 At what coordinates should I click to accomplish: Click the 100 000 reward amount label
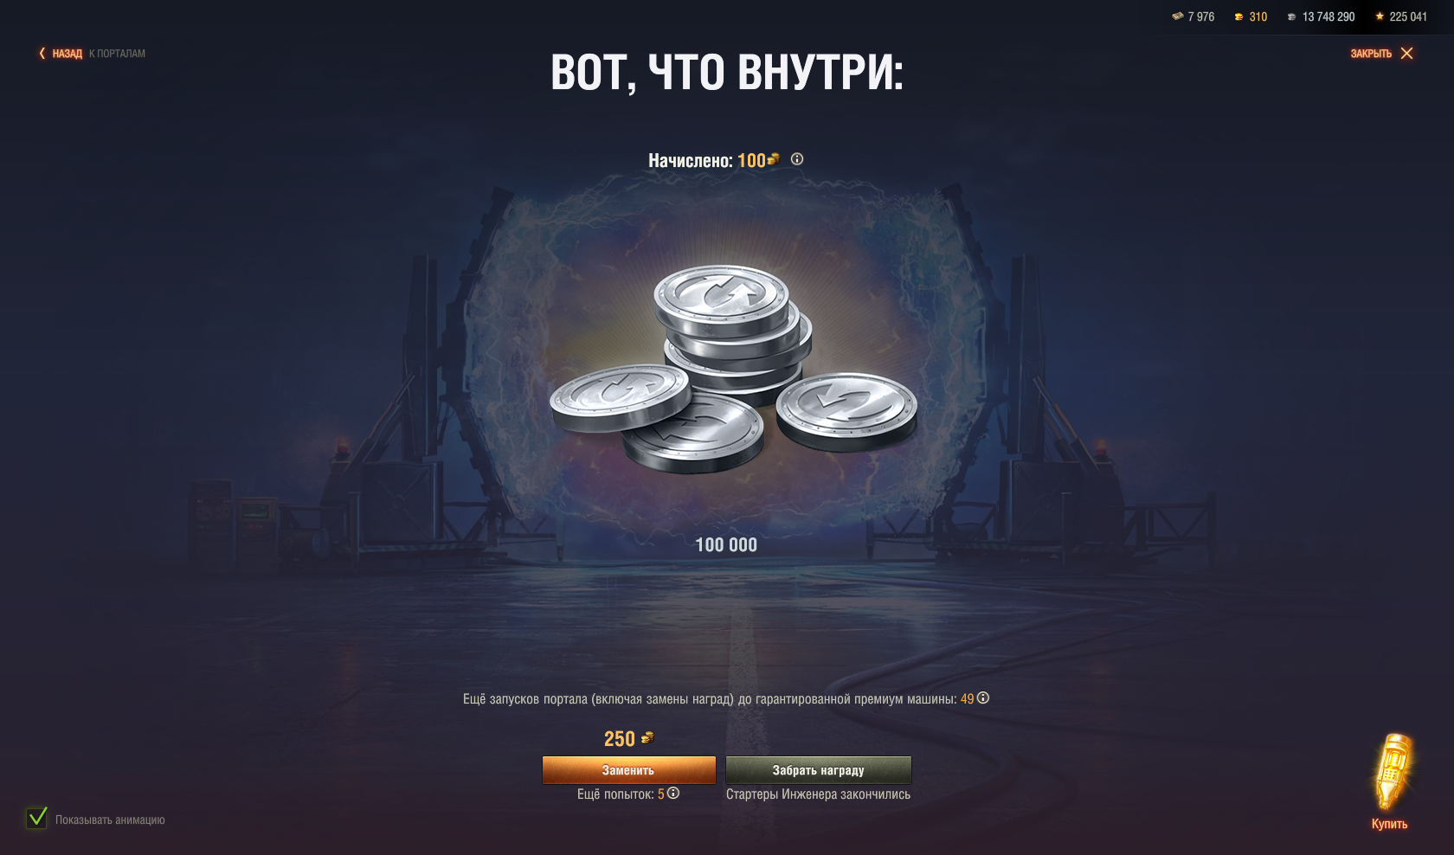pyautogui.click(x=726, y=545)
